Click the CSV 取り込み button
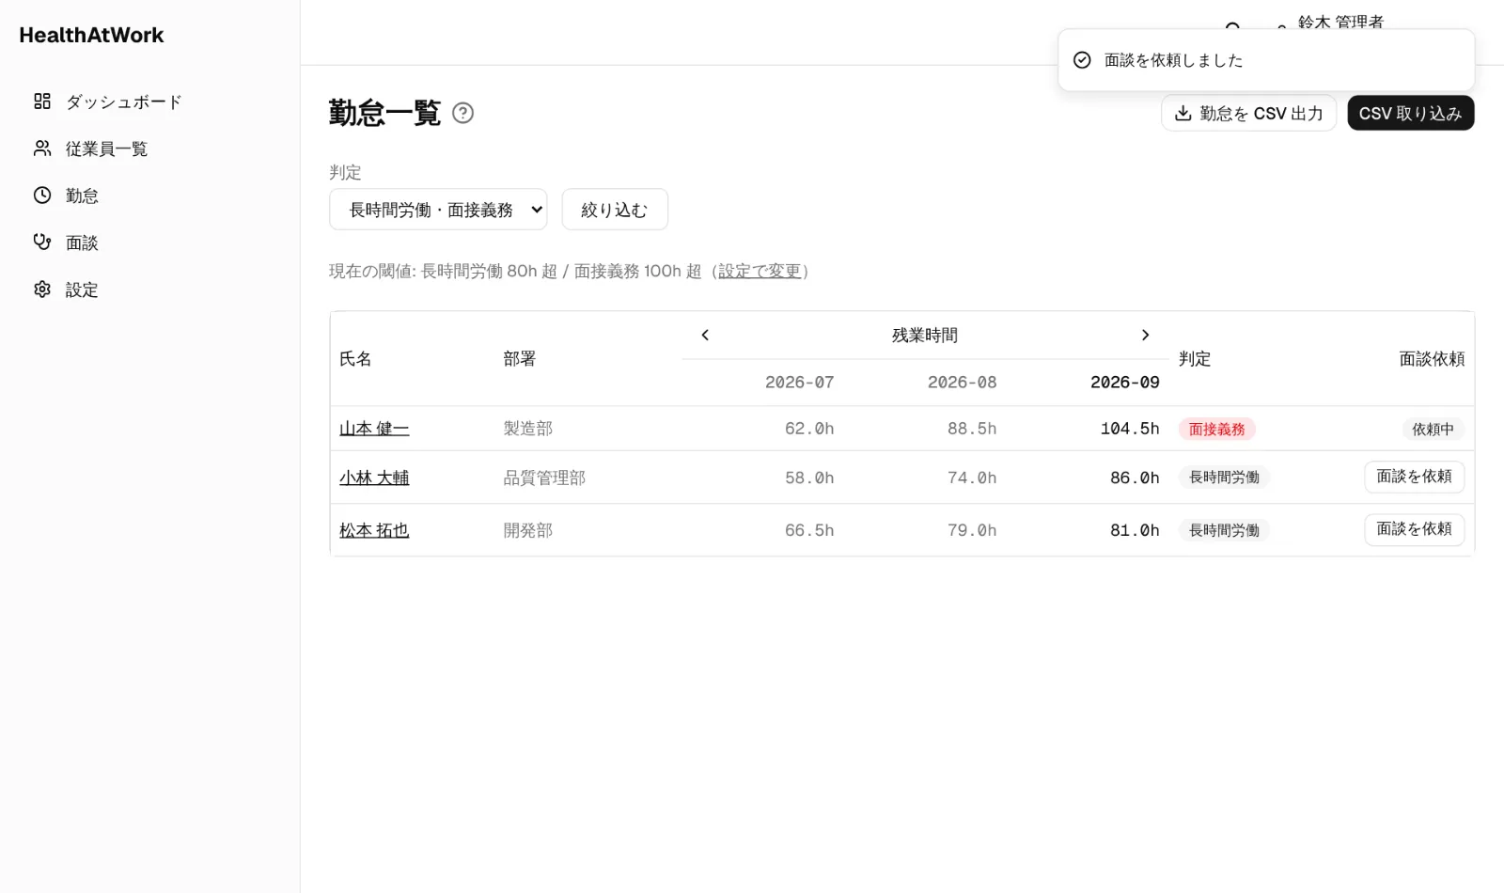The height and width of the screenshot is (893, 1504). pyautogui.click(x=1410, y=113)
